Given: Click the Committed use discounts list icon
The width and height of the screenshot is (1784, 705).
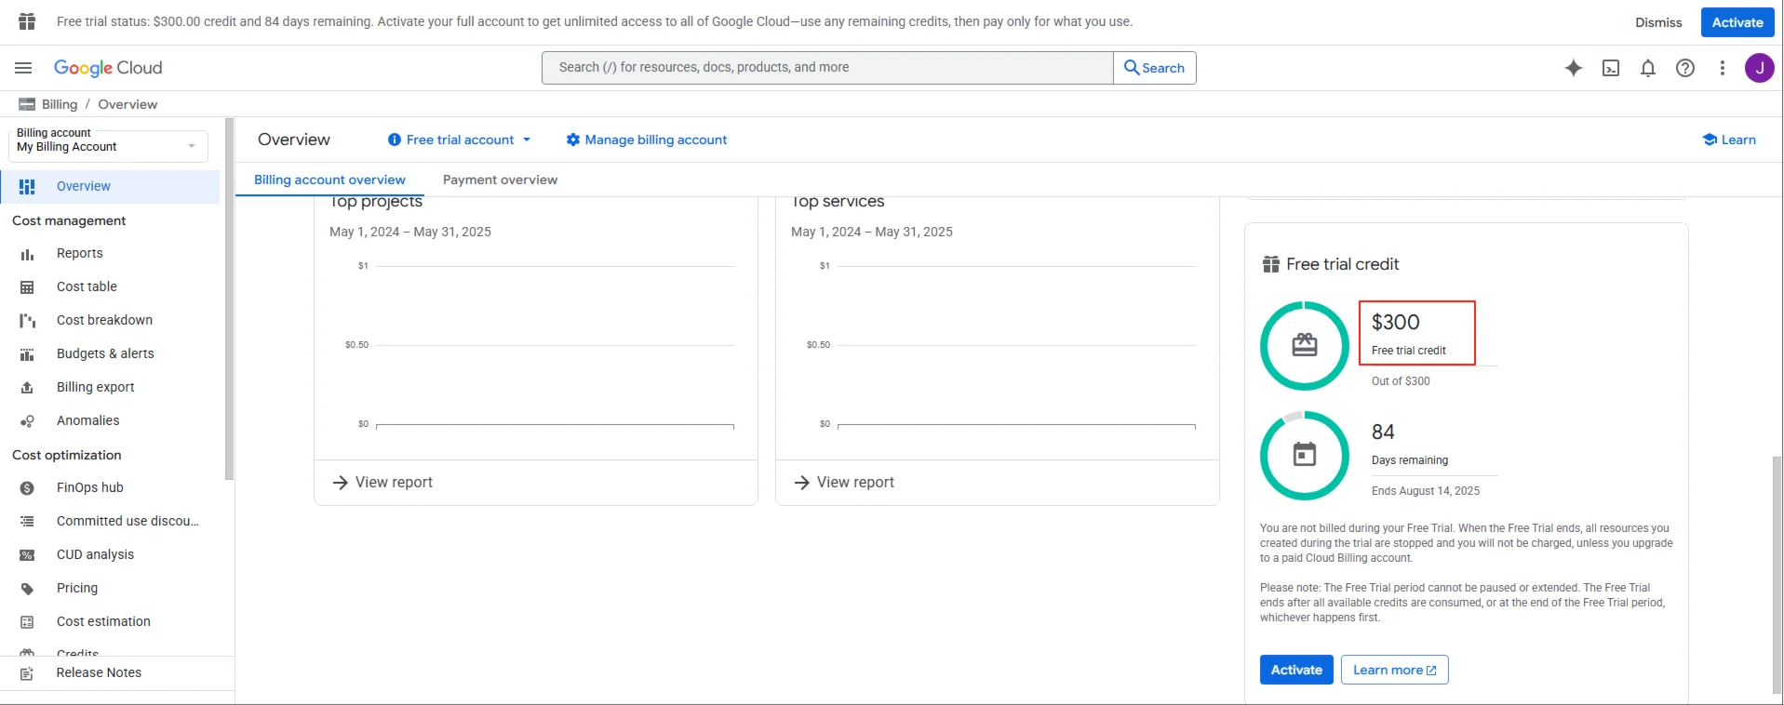Looking at the screenshot, I should coord(27,522).
